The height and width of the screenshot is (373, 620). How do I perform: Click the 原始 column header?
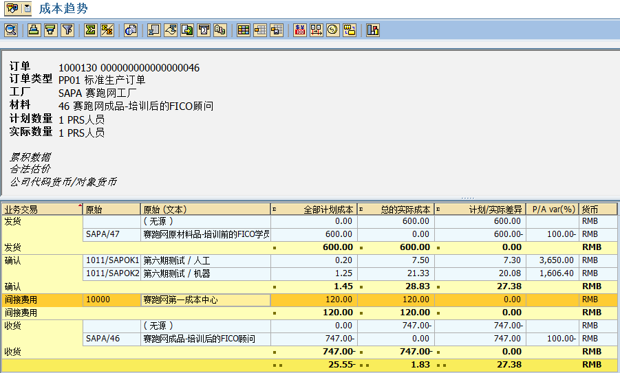pyautogui.click(x=111, y=210)
